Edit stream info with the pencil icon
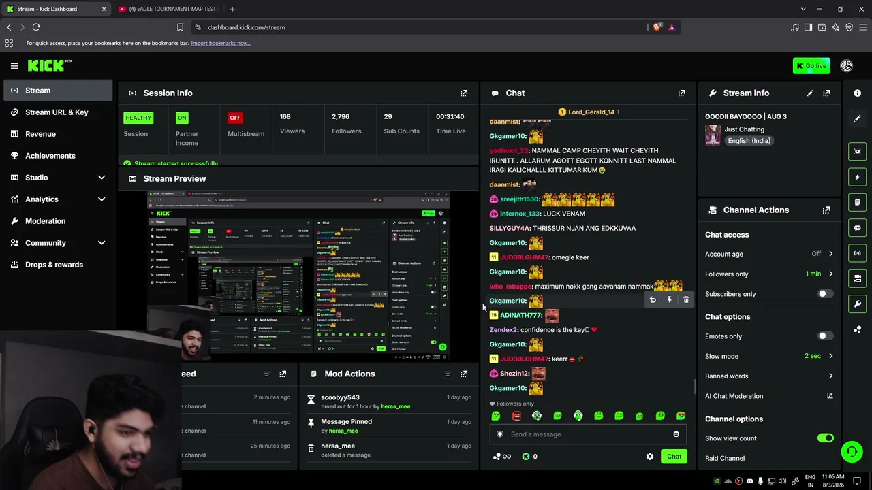 pyautogui.click(x=810, y=93)
